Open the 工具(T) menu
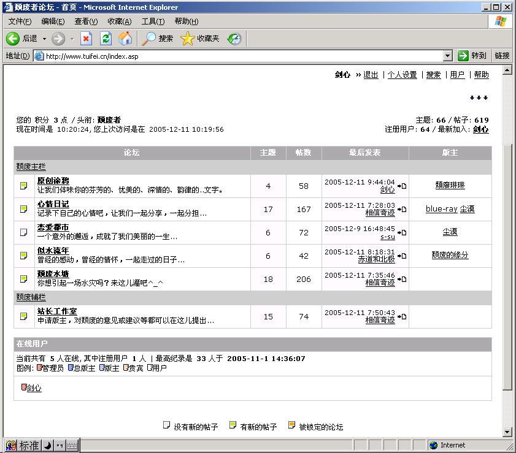 point(153,21)
